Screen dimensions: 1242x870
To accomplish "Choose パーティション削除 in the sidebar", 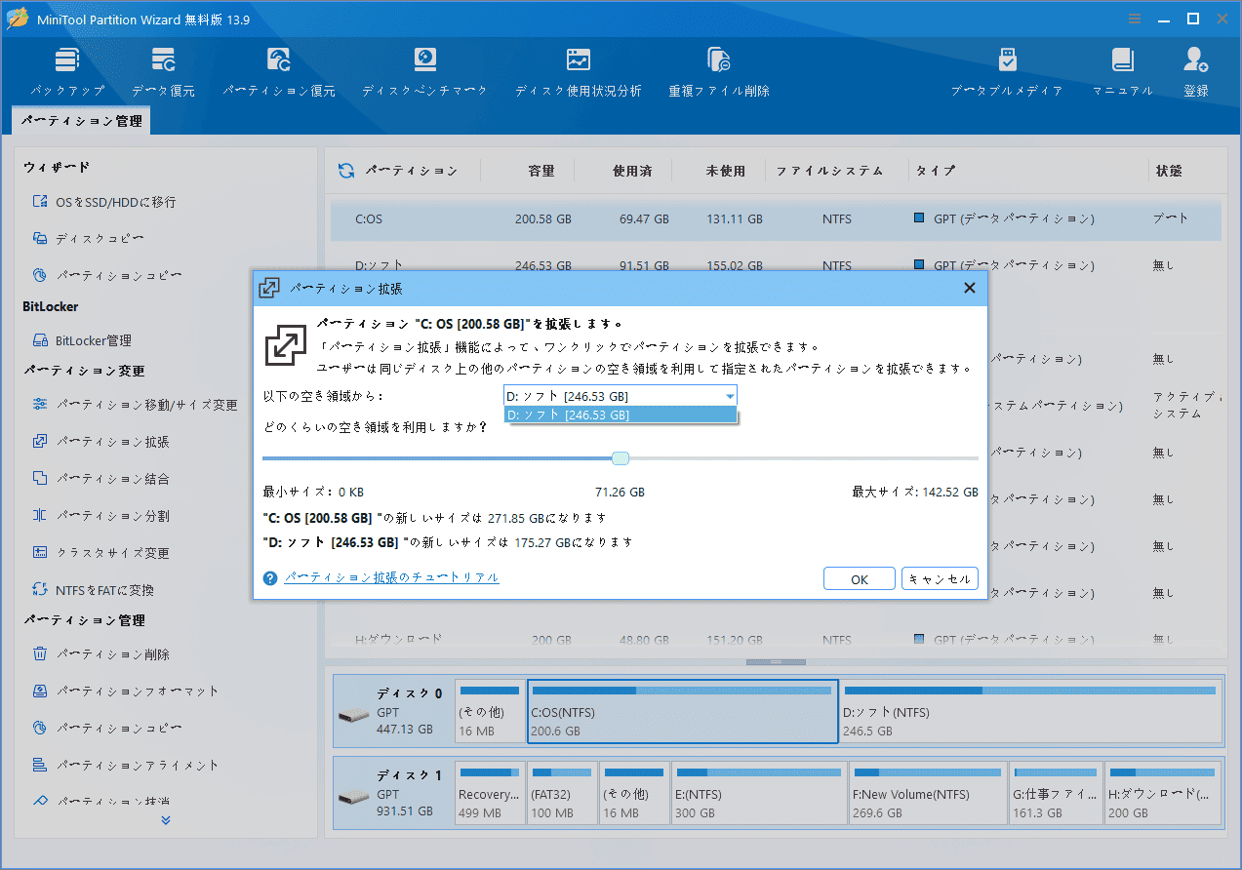I will (x=101, y=654).
